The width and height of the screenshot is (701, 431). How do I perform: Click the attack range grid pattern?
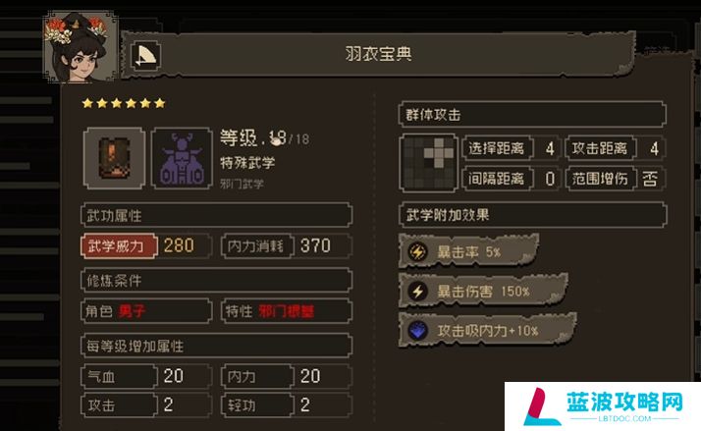tap(428, 163)
